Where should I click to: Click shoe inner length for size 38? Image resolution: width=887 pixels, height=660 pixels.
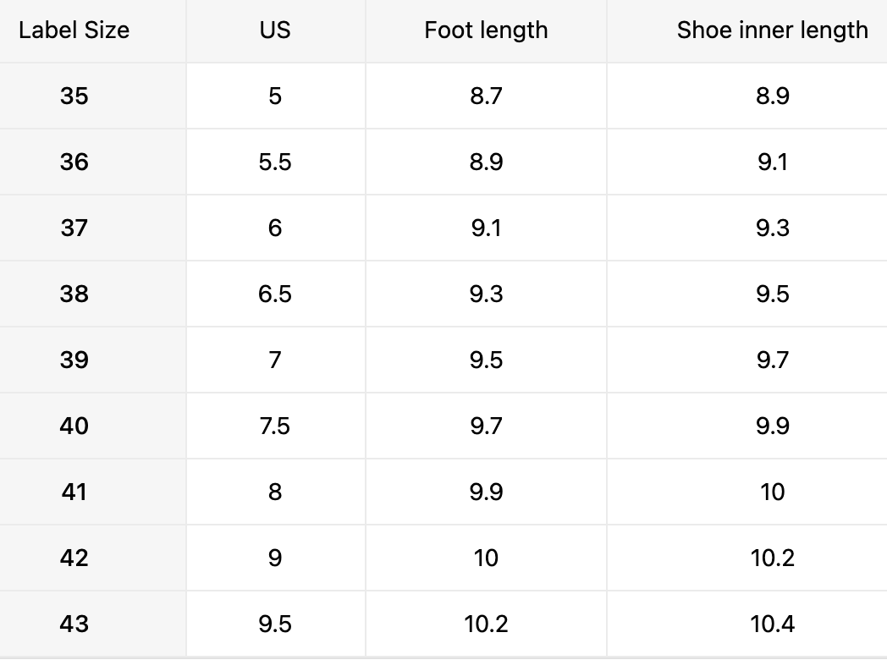(x=772, y=294)
